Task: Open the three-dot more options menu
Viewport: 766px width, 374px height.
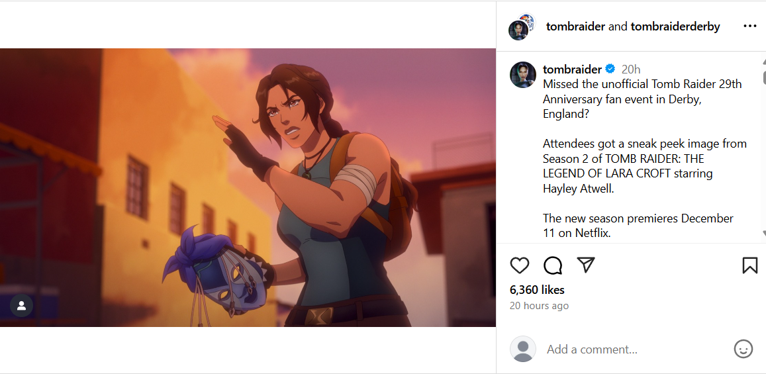Action: tap(749, 26)
